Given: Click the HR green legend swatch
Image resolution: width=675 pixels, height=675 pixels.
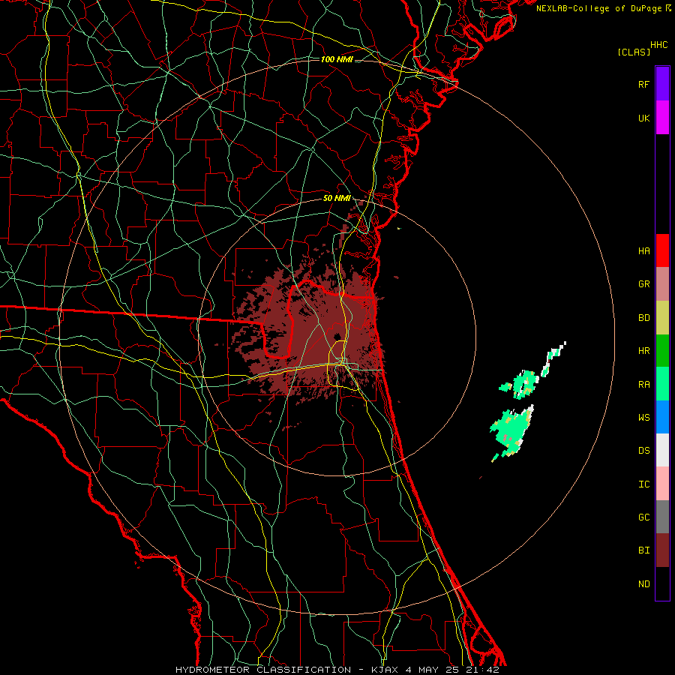Looking at the screenshot, I should [x=662, y=351].
